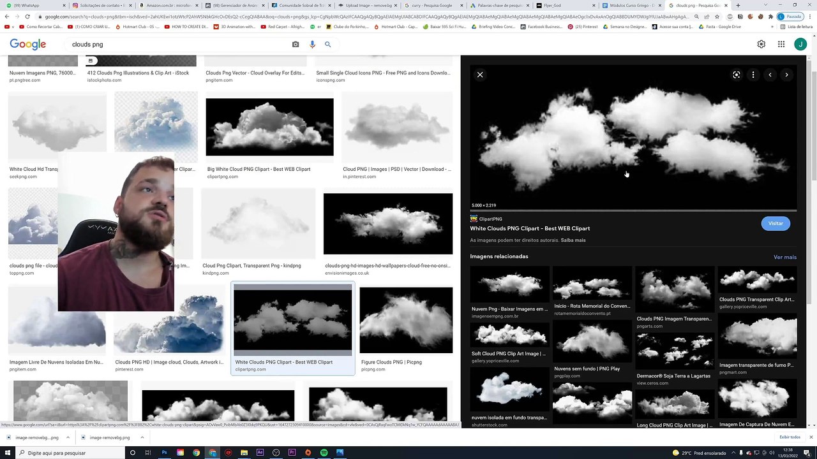This screenshot has width=817, height=459.
Task: Switch to the Amazon.com.br tab
Action: point(169,5)
